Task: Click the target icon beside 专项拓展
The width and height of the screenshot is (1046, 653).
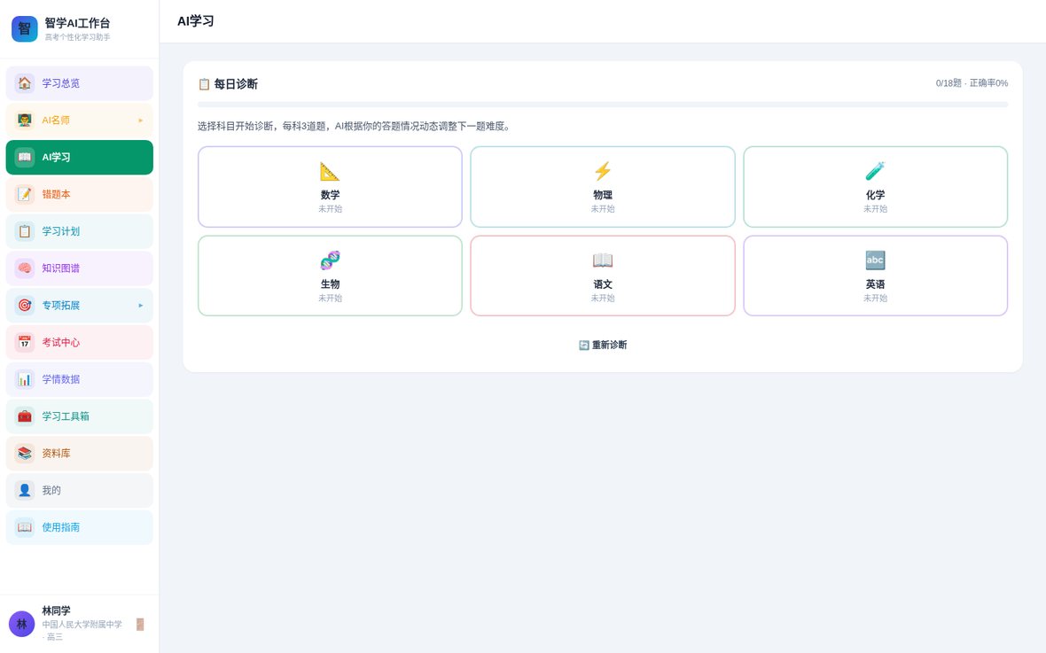Action: (25, 306)
